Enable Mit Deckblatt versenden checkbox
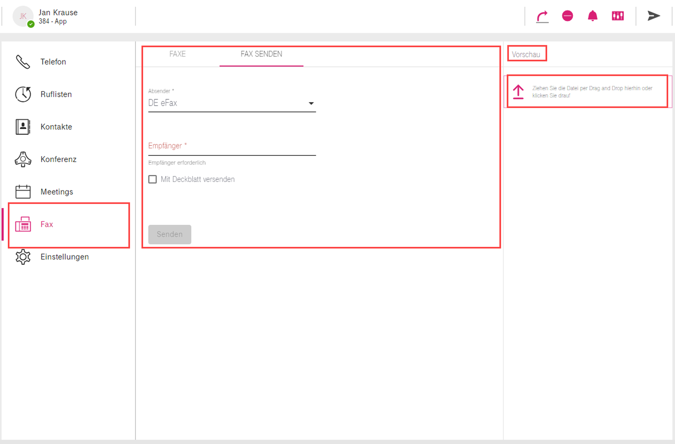The width and height of the screenshot is (675, 444). pyautogui.click(x=153, y=179)
